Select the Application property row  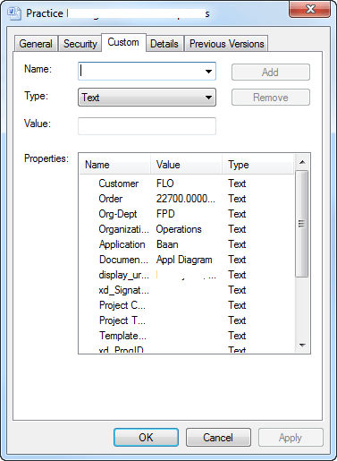187,244
